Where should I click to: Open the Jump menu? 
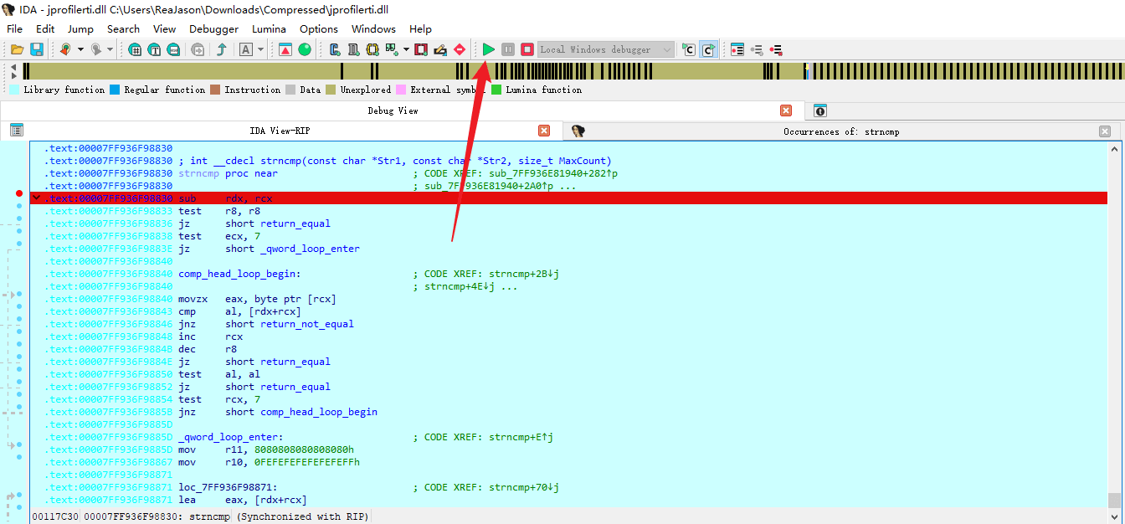80,28
